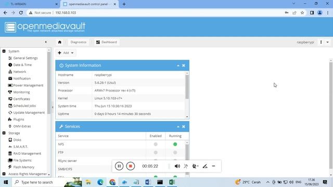The height and width of the screenshot is (187, 333).
Task: Open the Add widget dropdown
Action: coord(66,53)
